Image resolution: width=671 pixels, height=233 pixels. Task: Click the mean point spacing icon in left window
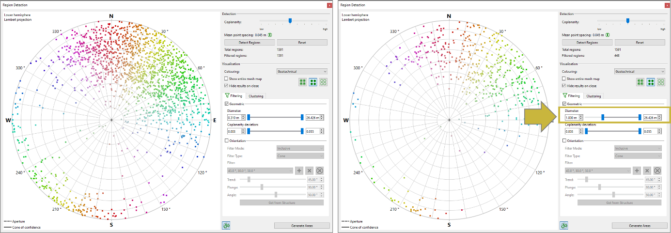[x=270, y=35]
